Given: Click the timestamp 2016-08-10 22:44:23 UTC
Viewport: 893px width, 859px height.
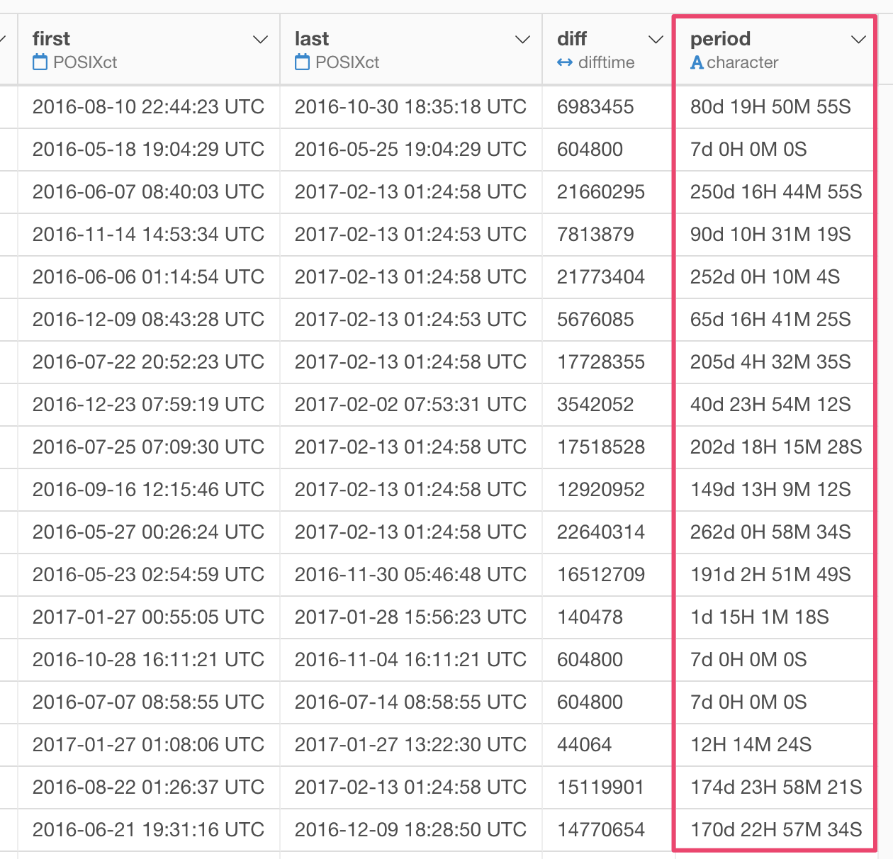Looking at the screenshot, I should pyautogui.click(x=148, y=107).
